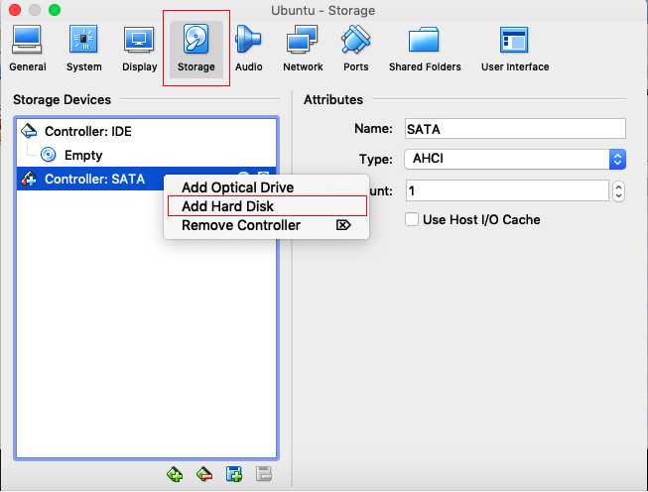Click the port count field showing 1
The width and height of the screenshot is (648, 492).
[x=507, y=190]
